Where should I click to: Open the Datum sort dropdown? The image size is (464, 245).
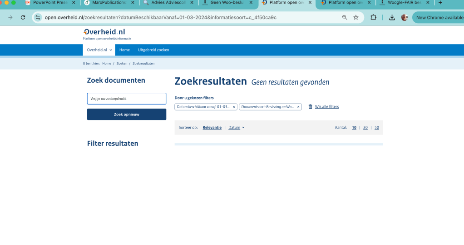tap(236, 128)
